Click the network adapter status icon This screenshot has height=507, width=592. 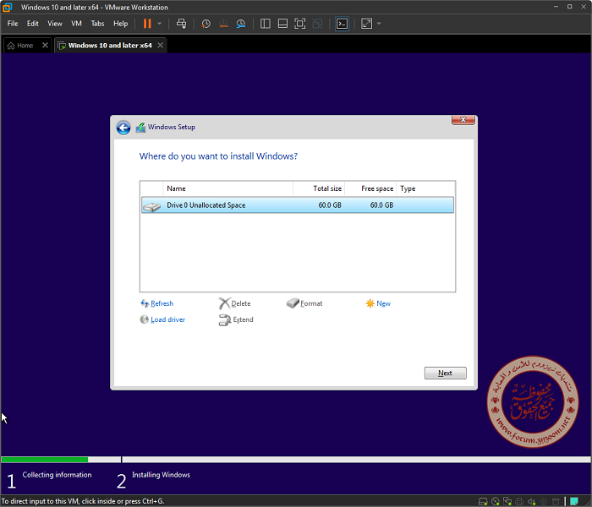coord(507,502)
